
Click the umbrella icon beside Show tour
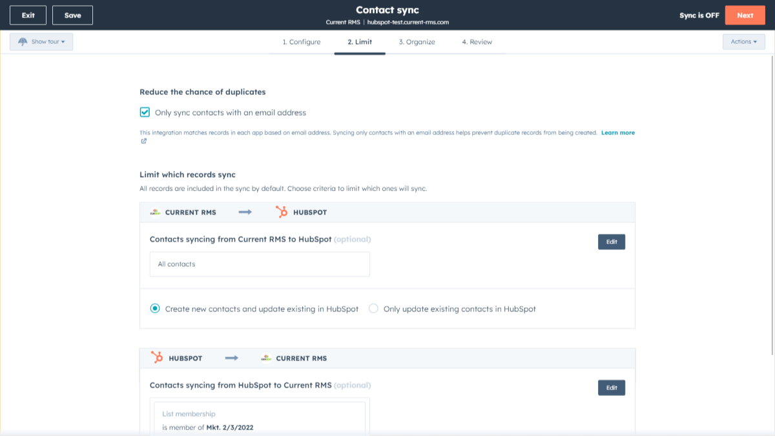click(x=23, y=42)
